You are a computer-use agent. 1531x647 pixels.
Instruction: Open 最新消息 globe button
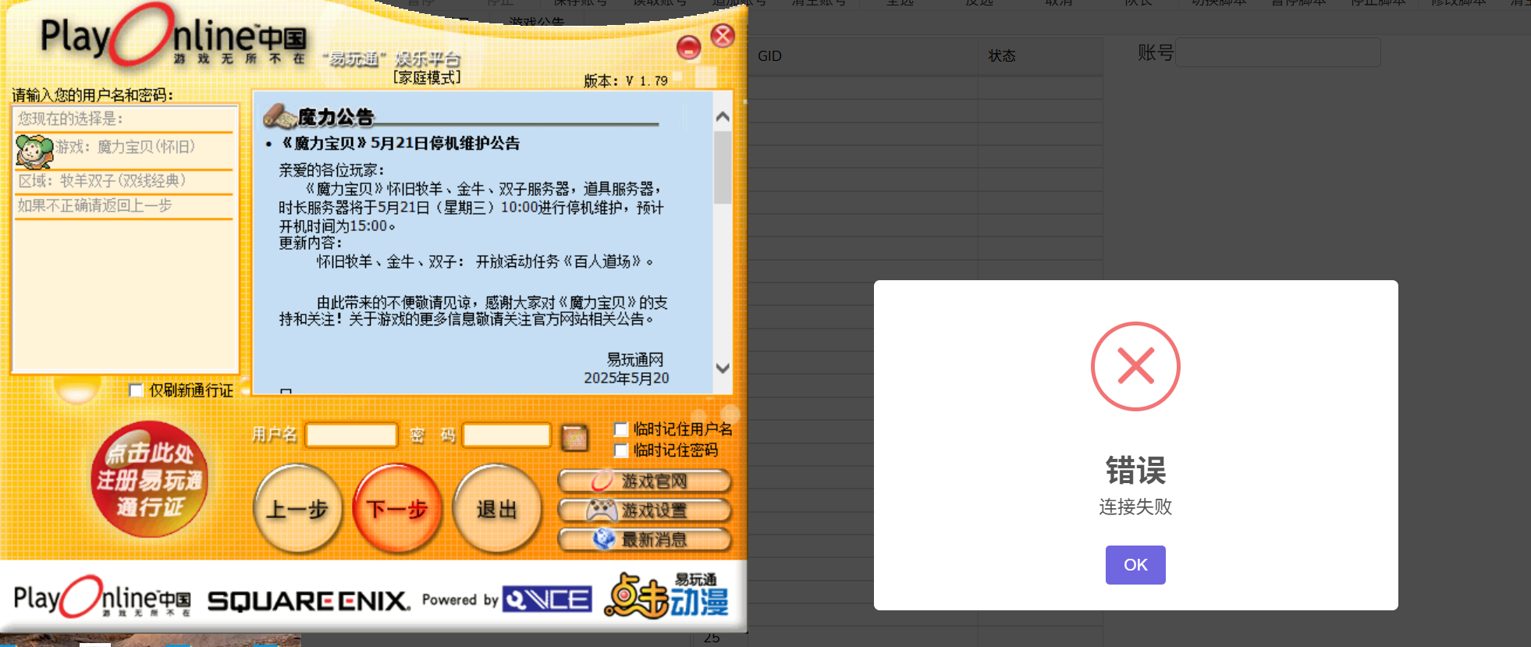[x=645, y=539]
